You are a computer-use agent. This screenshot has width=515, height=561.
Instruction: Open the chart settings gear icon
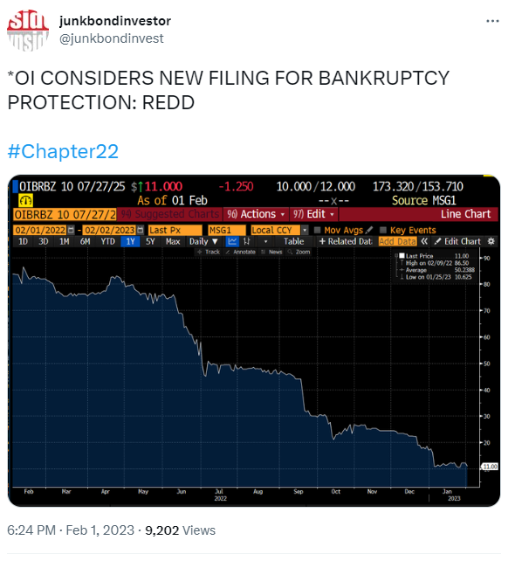(491, 241)
